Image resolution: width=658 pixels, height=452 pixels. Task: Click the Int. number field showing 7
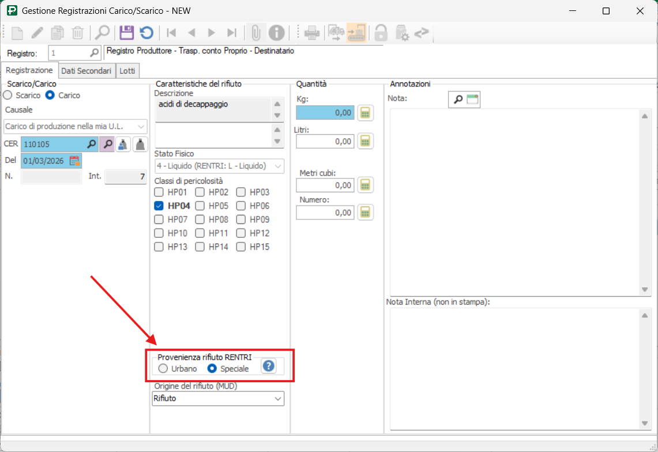(126, 177)
